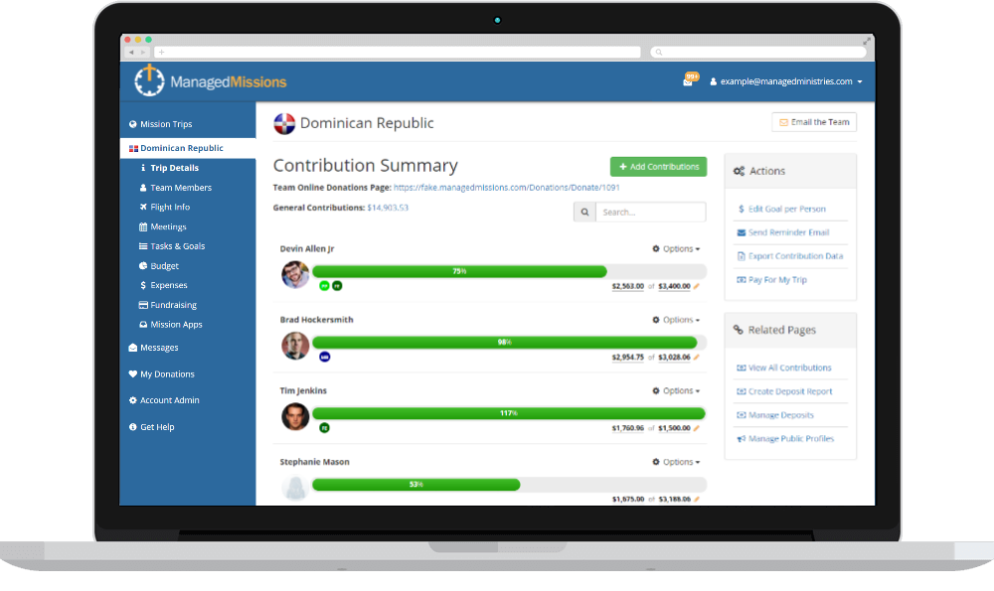The height and width of the screenshot is (591, 994).
Task: Click the General Contributions amount $14,903.53
Action: tap(388, 208)
